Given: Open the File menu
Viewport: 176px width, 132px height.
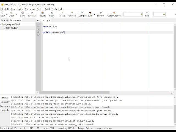Looking at the screenshot, I should pos(2,9).
